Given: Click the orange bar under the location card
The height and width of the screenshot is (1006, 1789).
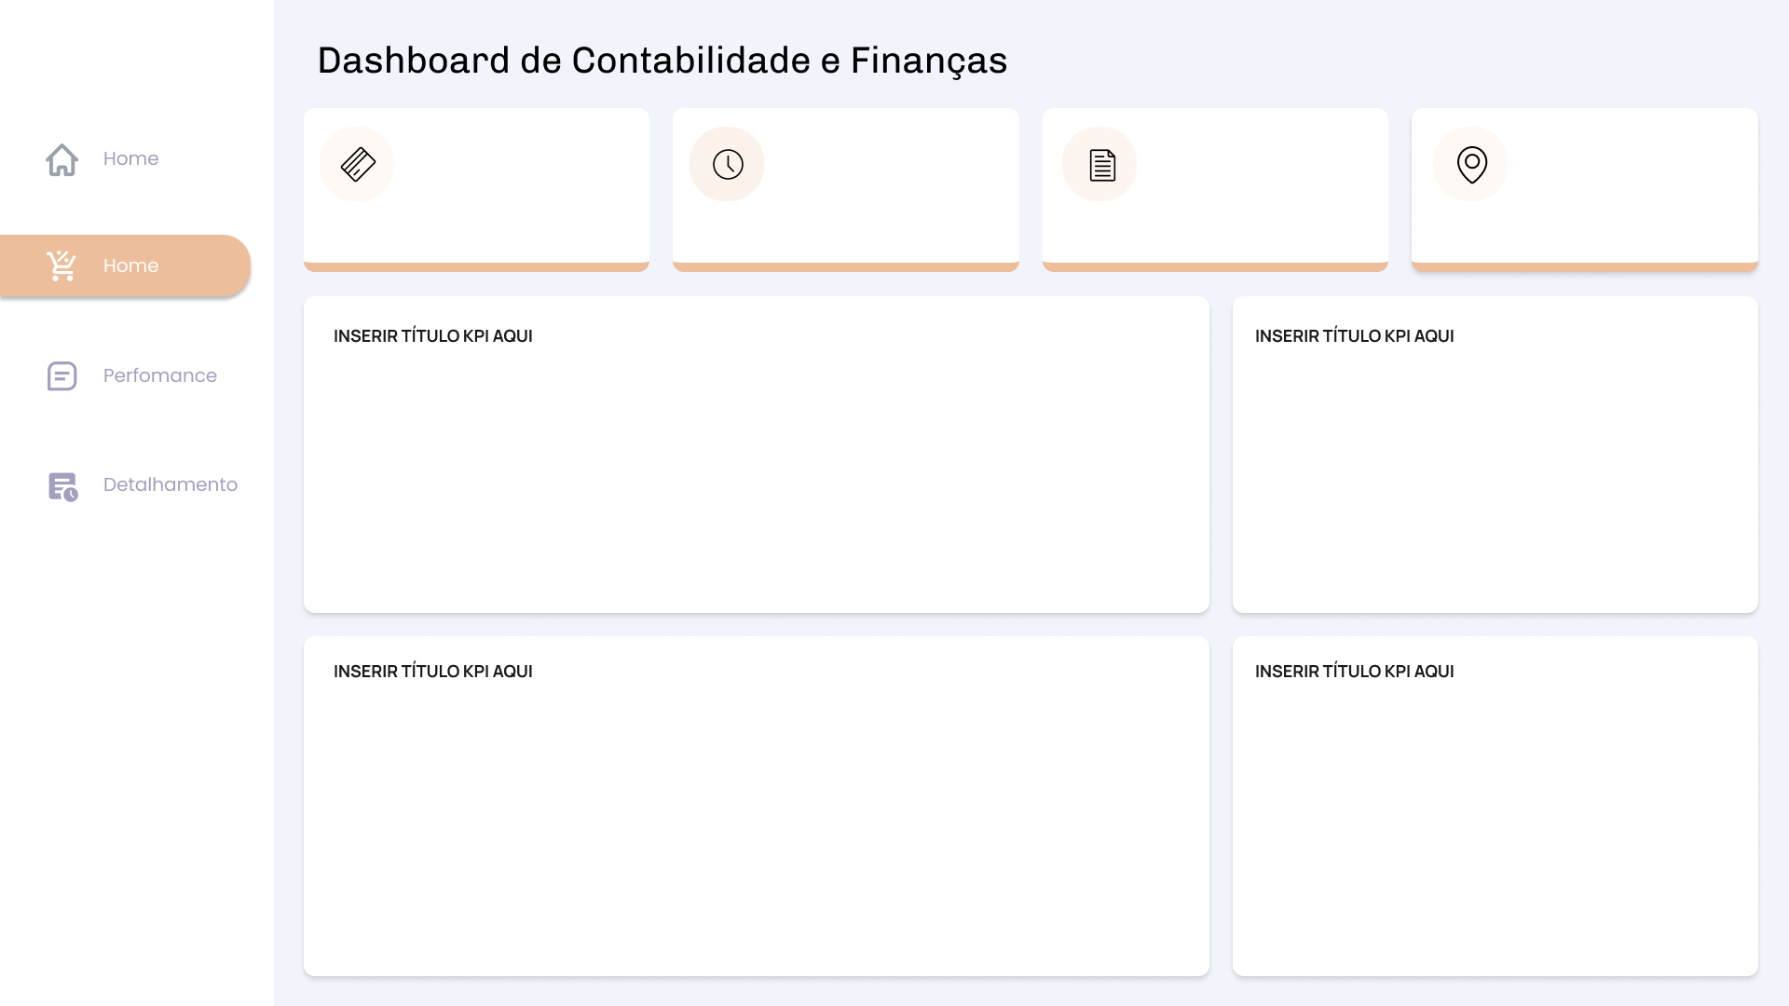Looking at the screenshot, I should point(1584,268).
